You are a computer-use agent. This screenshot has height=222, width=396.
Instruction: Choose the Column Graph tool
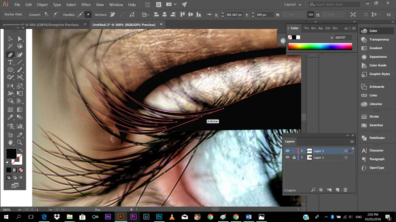[x=20, y=126]
